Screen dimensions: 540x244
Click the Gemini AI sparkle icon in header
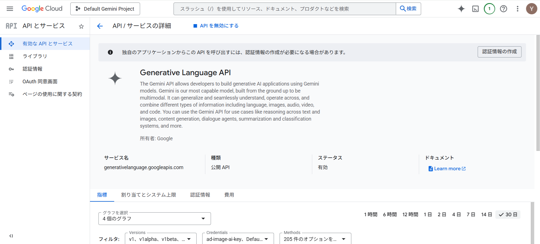(x=461, y=9)
